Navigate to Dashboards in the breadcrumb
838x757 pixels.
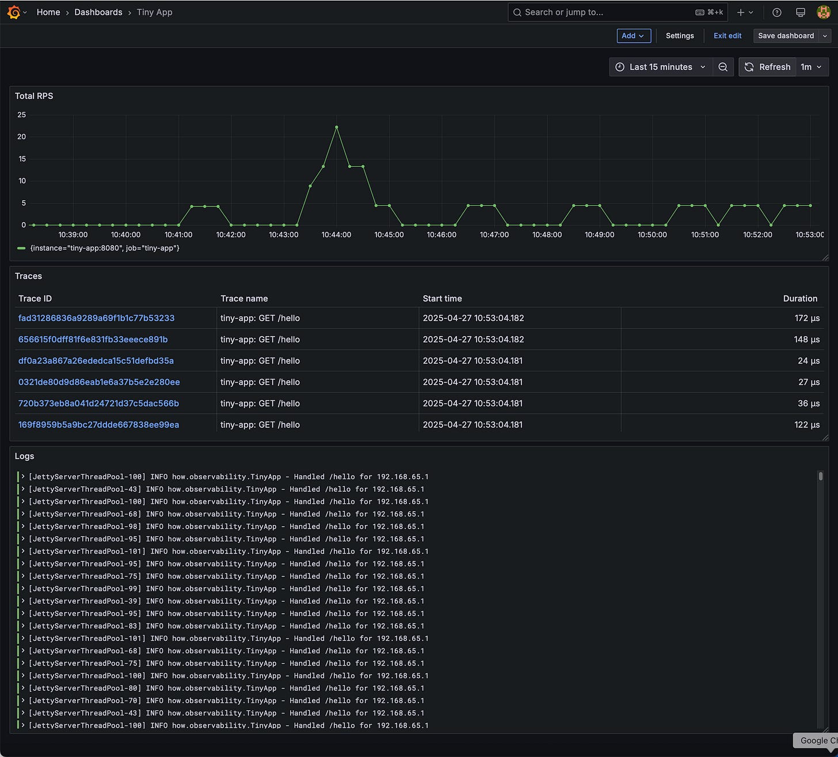98,12
